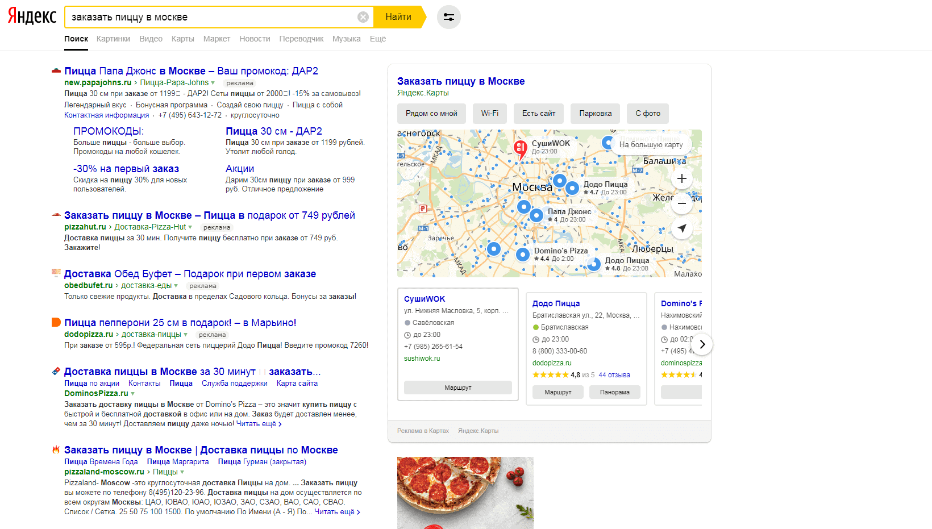The height and width of the screenshot is (529, 932).
Task: Locate me with the map arrow icon
Action: (682, 228)
